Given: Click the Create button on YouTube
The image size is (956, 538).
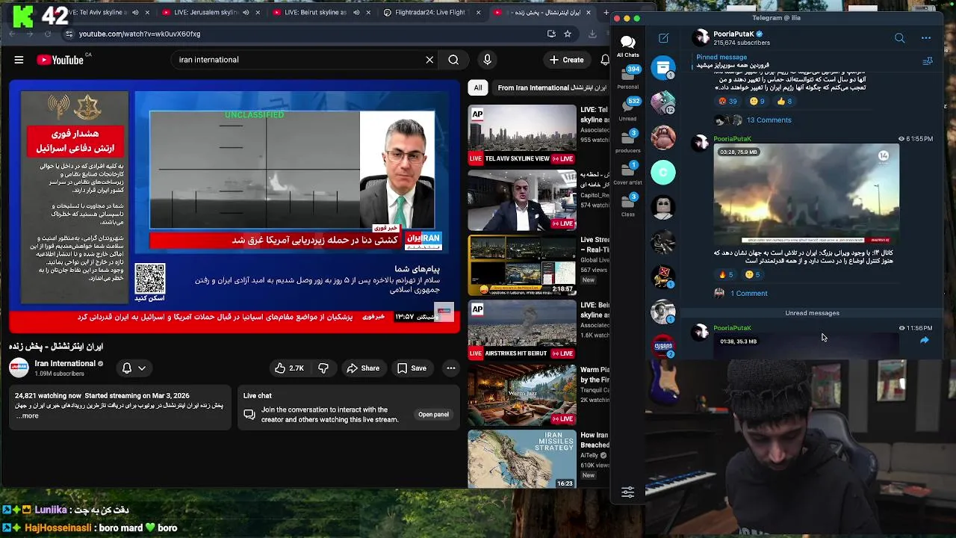Looking at the screenshot, I should (x=567, y=60).
